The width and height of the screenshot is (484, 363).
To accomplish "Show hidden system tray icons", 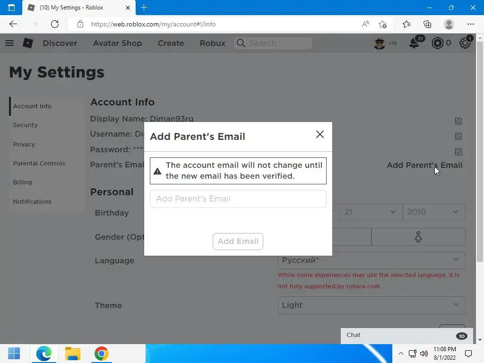I will (401, 354).
